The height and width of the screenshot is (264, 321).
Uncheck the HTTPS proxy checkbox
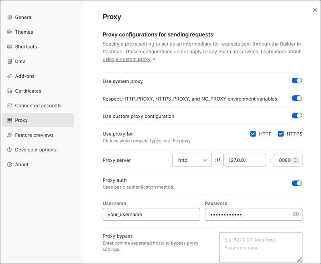[x=281, y=134]
